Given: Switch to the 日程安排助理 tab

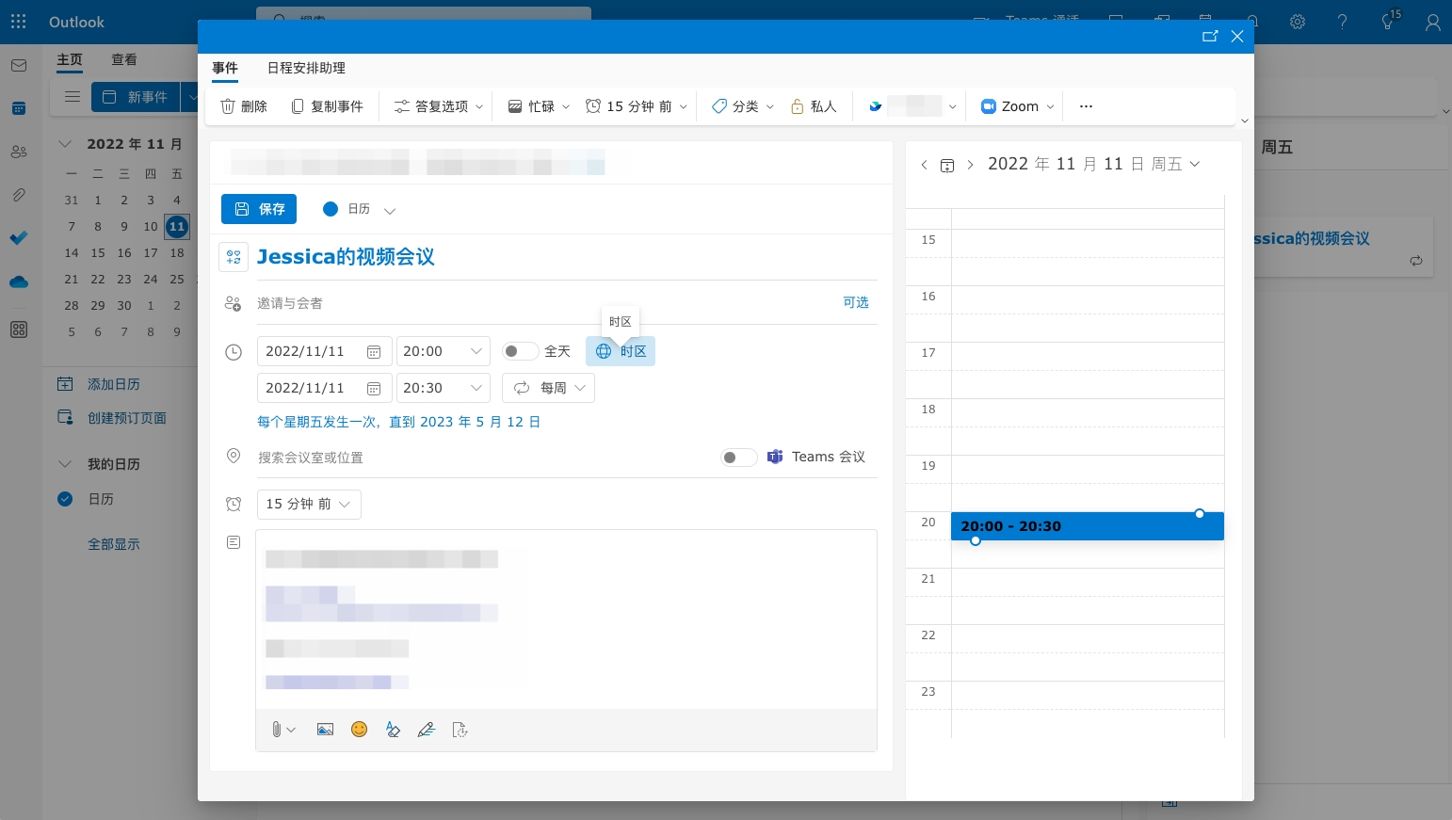Looking at the screenshot, I should 305,68.
